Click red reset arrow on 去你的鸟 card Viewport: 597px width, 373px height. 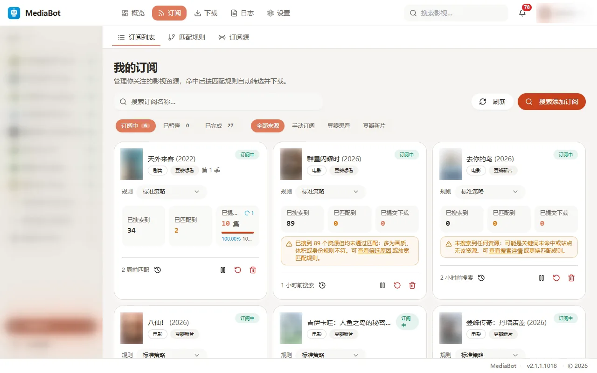click(556, 278)
